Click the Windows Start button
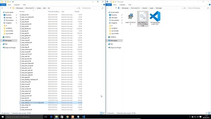Viewport: 211px width, 119px height. [3, 117]
